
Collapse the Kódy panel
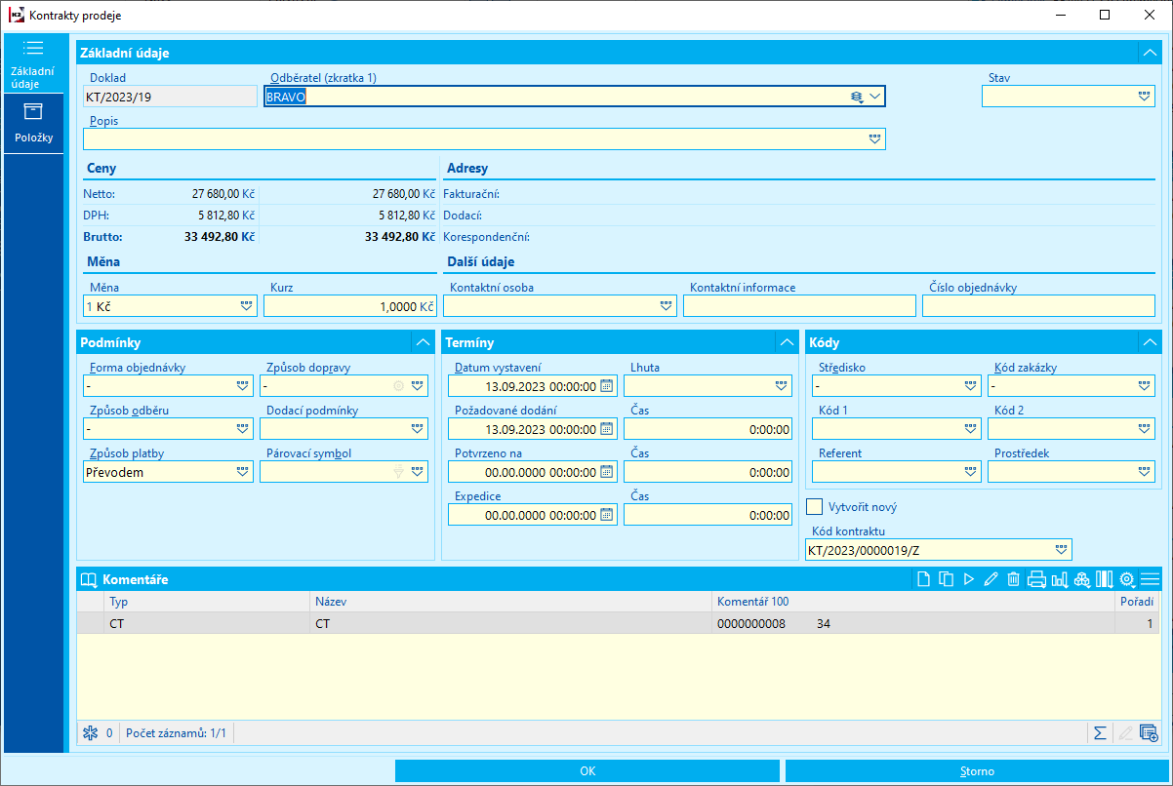point(1149,342)
